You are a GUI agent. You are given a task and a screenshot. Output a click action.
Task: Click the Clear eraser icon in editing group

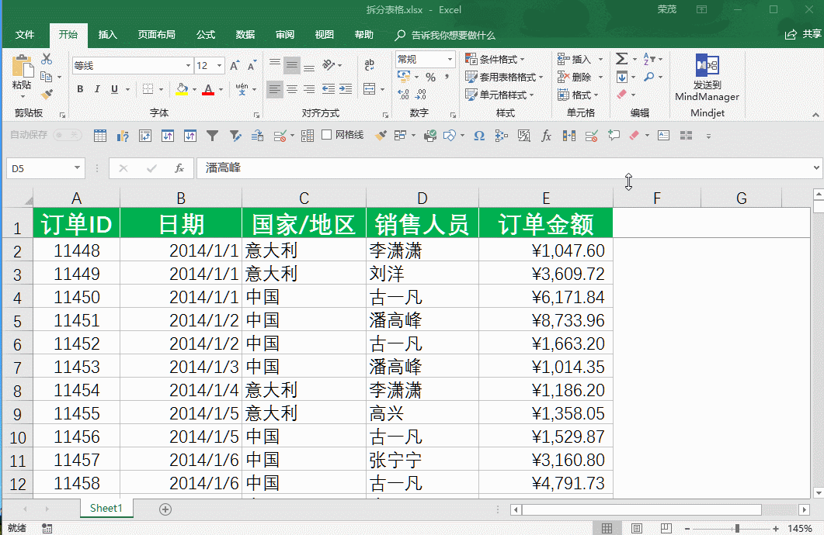621,95
